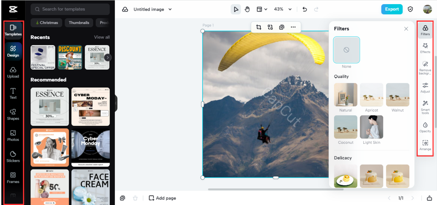
Task: Apply the Coconut filter
Action: pyautogui.click(x=346, y=127)
